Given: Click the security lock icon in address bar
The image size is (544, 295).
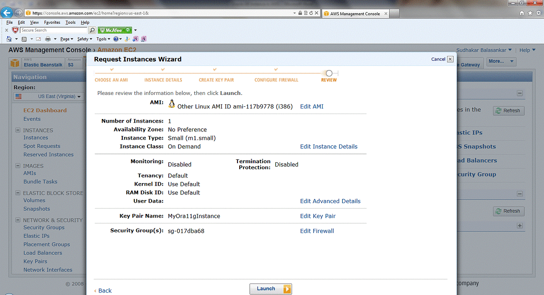Looking at the screenshot, I should coord(300,13).
